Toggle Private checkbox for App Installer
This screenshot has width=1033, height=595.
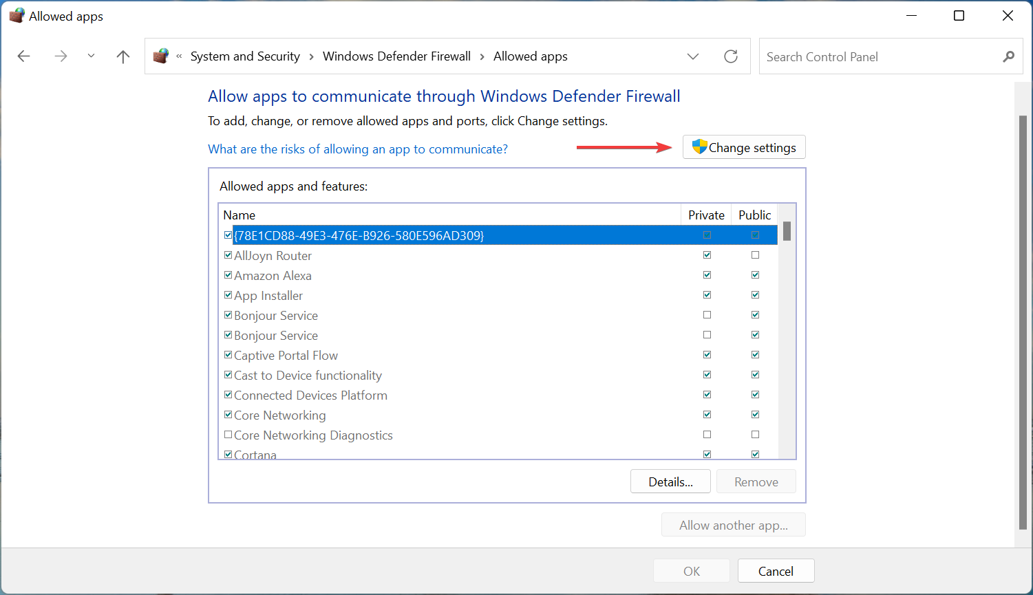tap(707, 295)
